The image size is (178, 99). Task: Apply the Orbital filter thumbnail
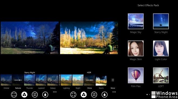pyautogui.click(x=6, y=80)
